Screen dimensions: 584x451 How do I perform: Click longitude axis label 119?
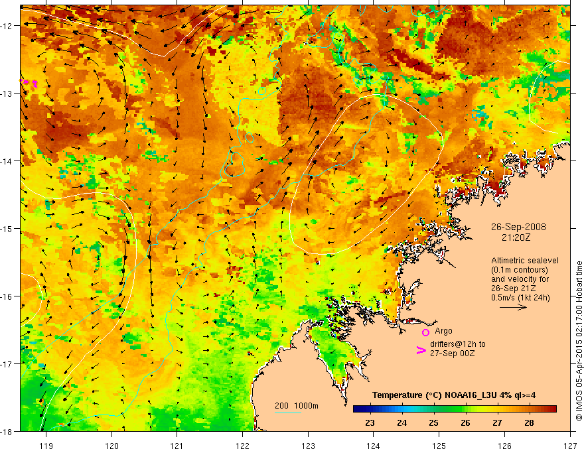[x=46, y=446]
